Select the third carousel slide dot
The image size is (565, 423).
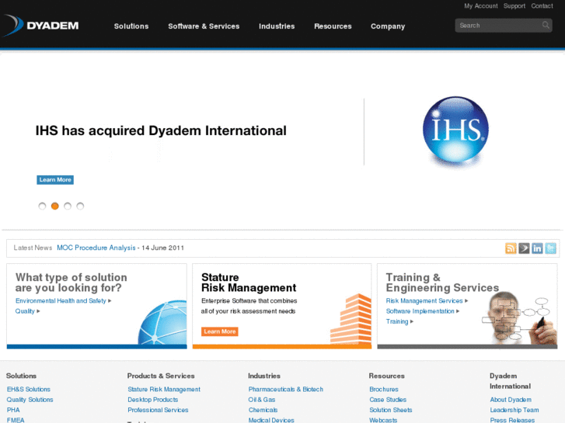(x=68, y=206)
